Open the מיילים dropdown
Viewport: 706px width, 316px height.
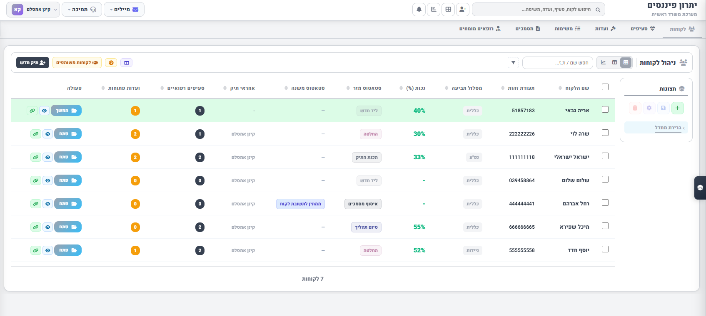coord(124,10)
